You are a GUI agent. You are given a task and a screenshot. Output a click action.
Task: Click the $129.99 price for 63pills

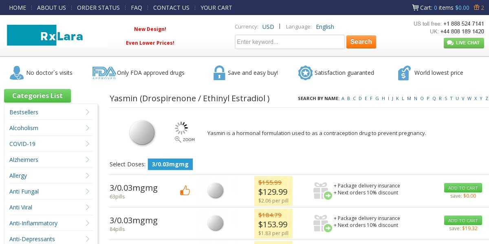[x=273, y=192]
